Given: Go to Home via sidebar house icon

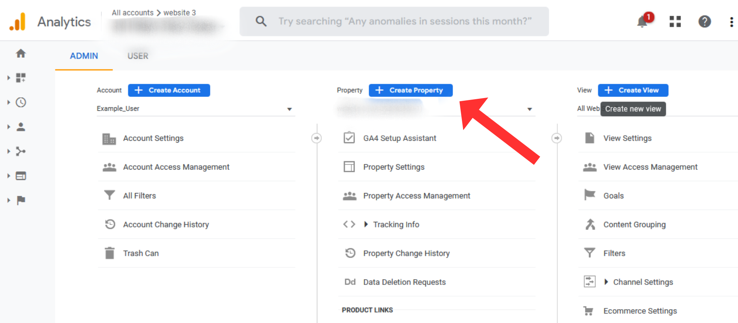Looking at the screenshot, I should pyautogui.click(x=21, y=53).
